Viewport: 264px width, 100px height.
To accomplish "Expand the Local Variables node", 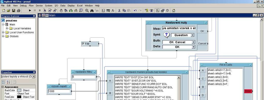I will click(7, 28).
